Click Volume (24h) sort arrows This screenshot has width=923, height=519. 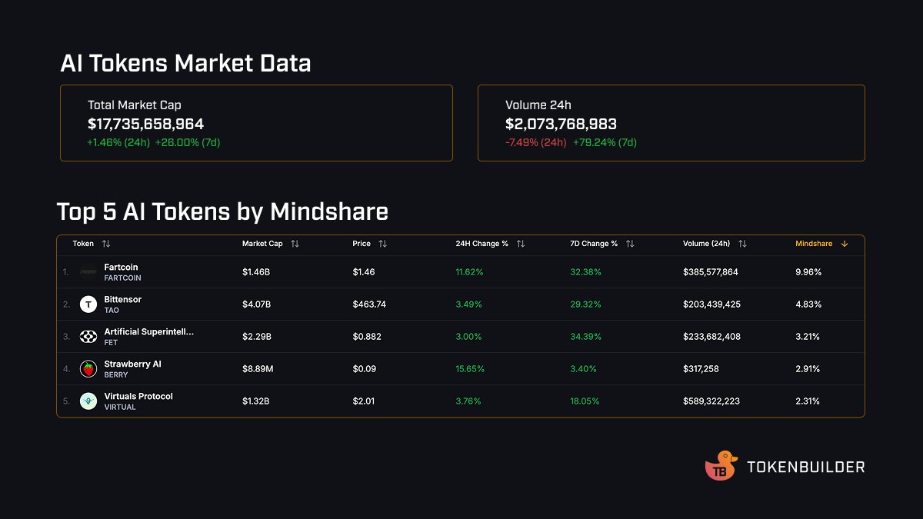point(742,244)
